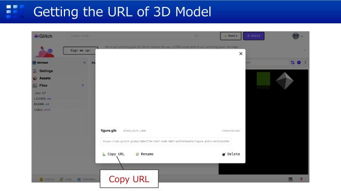Close the asset details dialog
The height and width of the screenshot is (191, 341).
241,54
